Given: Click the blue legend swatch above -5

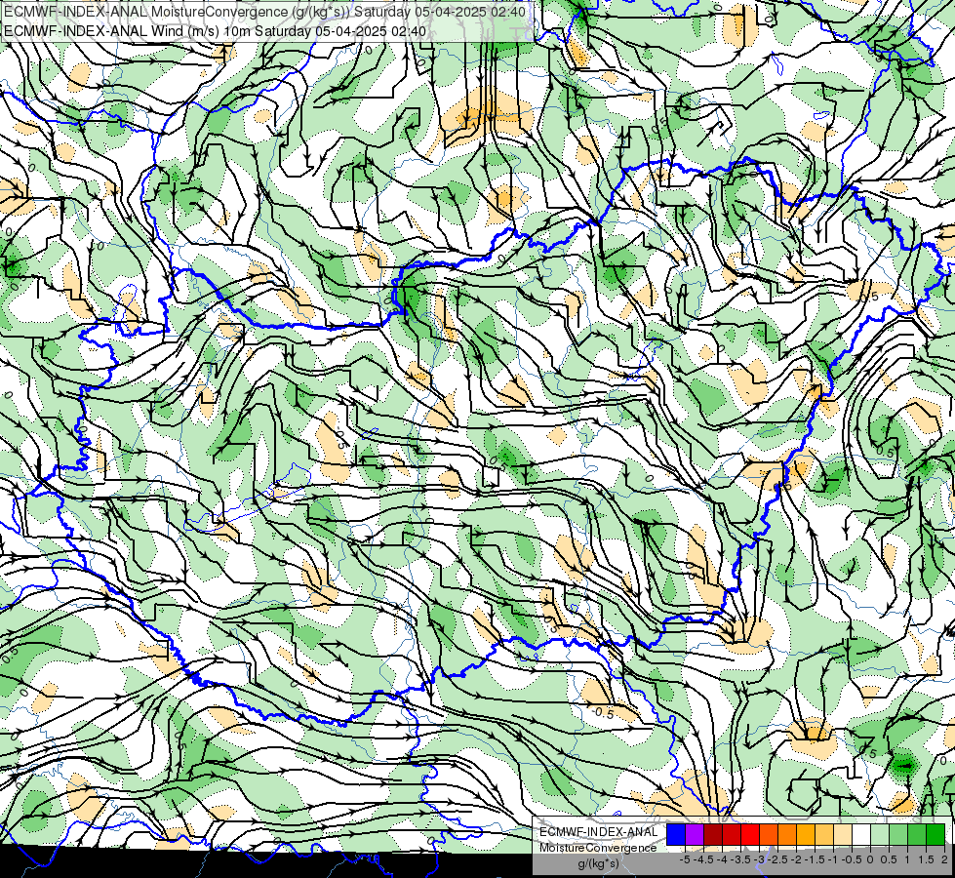Looking at the screenshot, I should click(676, 834).
